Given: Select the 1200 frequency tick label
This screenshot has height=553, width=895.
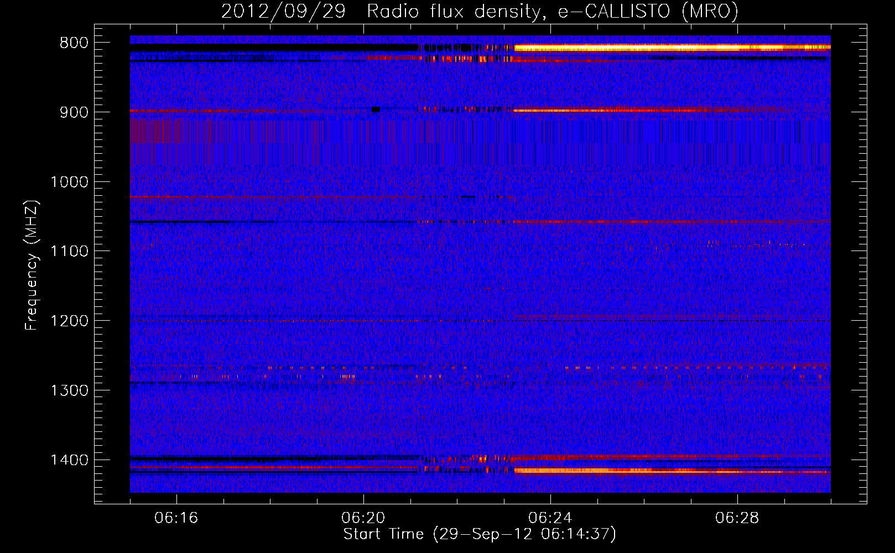Looking at the screenshot, I should pos(69,321).
